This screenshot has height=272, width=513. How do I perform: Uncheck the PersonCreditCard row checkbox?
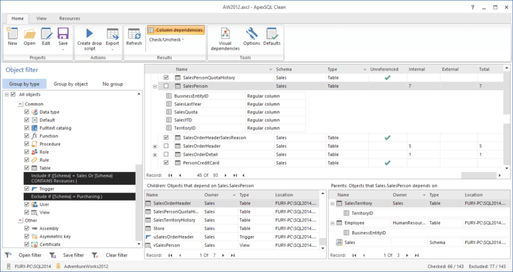[x=166, y=163]
